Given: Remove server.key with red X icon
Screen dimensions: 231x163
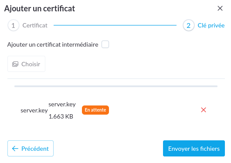Looking at the screenshot, I should pos(204,110).
